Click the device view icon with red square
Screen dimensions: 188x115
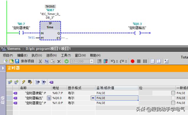pos(105,61)
